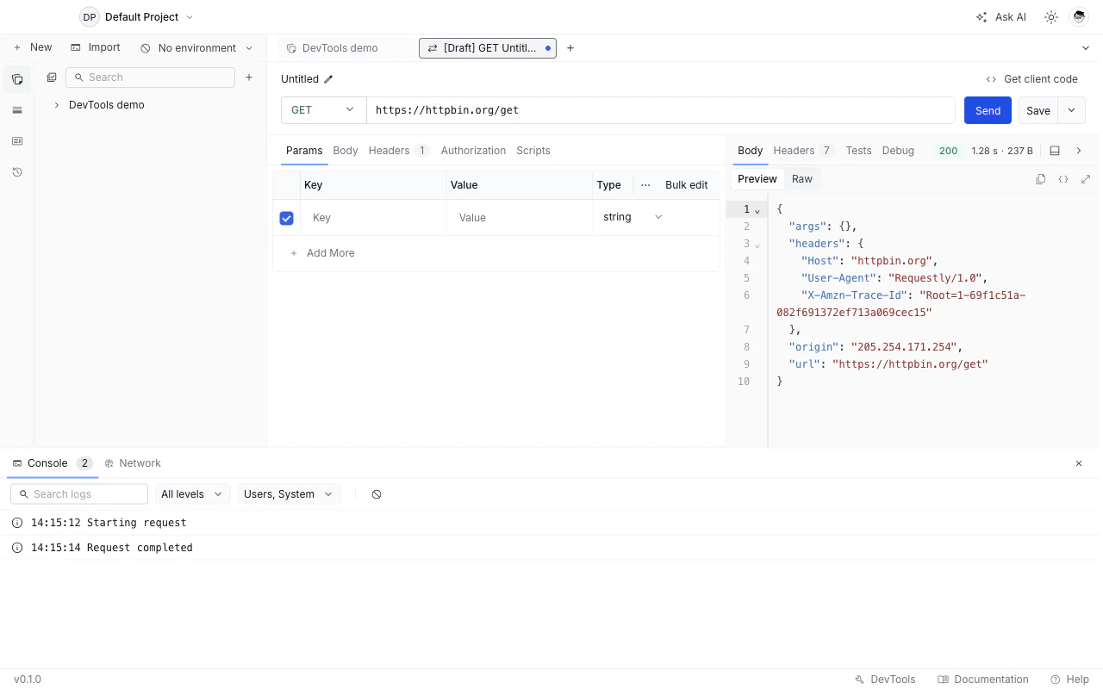Focus the Search logs field
The height and width of the screenshot is (689, 1103).
(79, 494)
